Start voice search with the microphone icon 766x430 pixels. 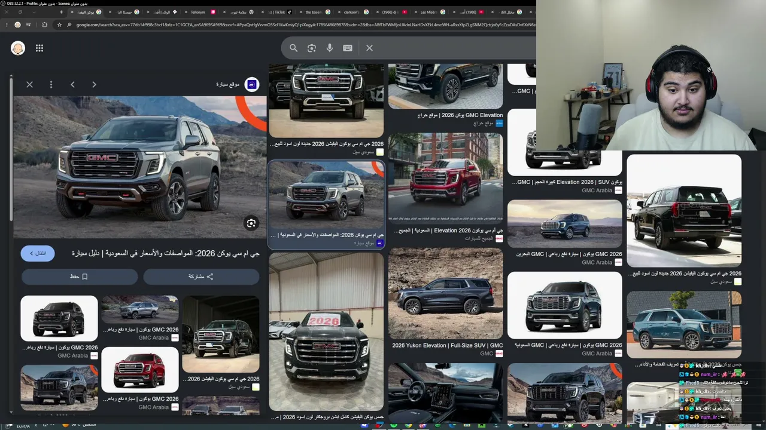coord(329,48)
